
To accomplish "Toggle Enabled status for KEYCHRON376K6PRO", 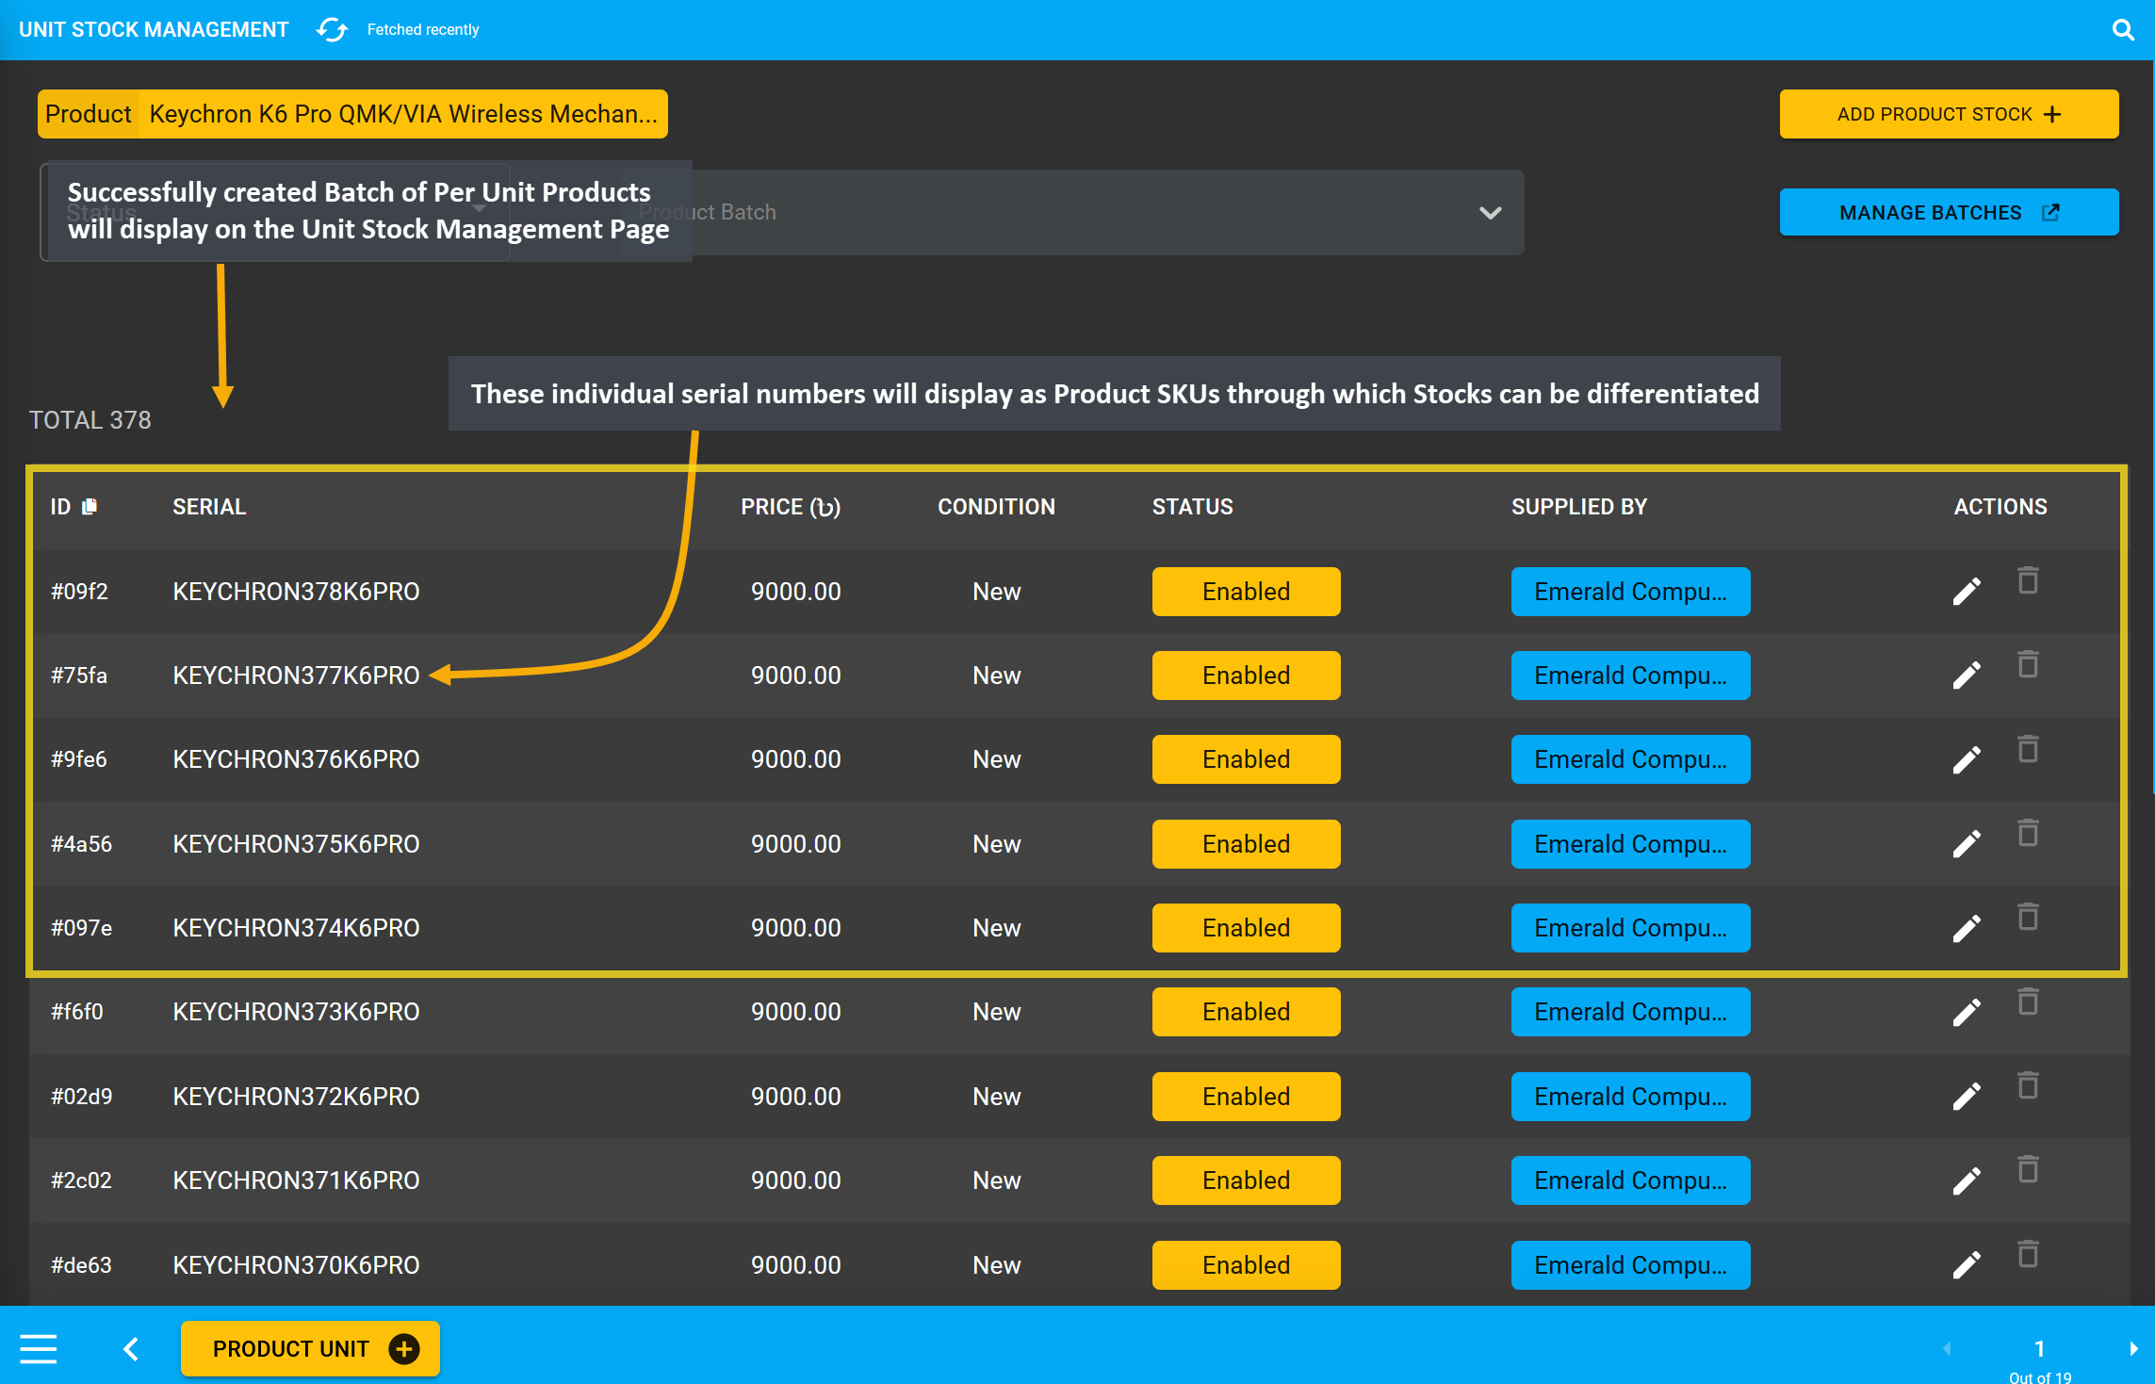I will tap(1246, 759).
